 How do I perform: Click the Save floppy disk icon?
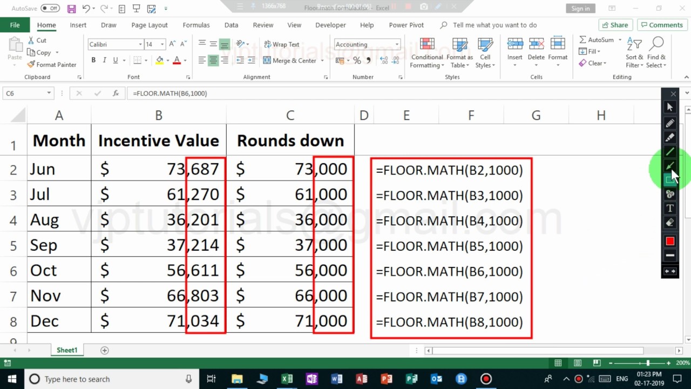point(71,9)
